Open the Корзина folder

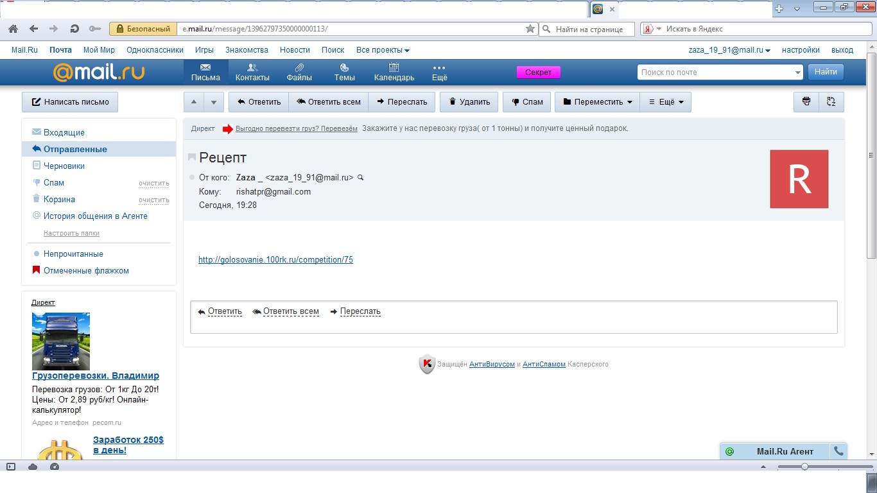click(59, 199)
